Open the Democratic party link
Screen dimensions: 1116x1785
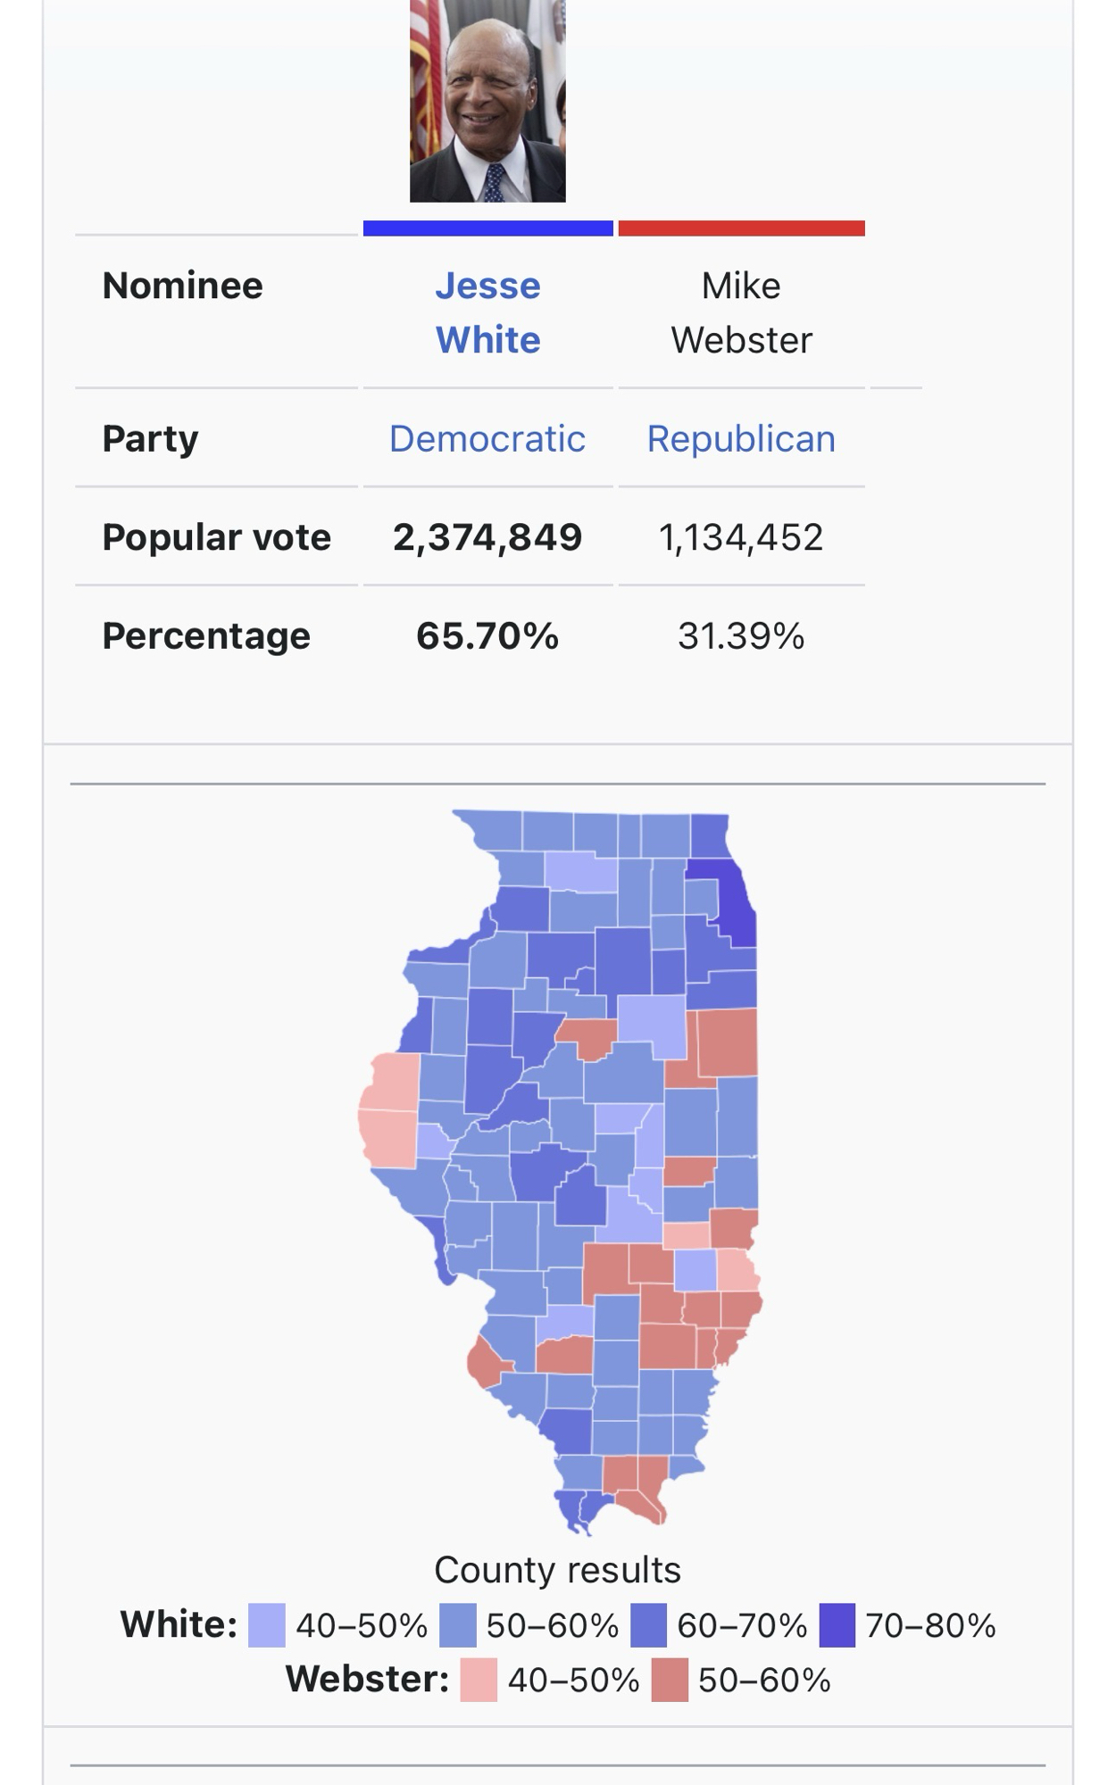[x=487, y=439]
